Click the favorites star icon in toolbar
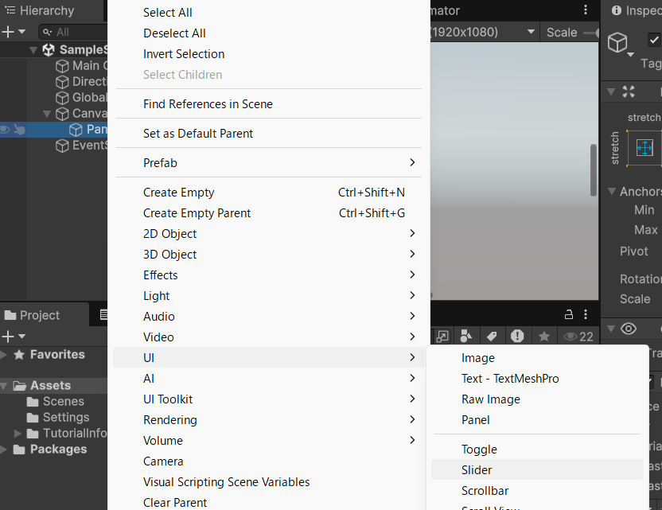The height and width of the screenshot is (510, 662). click(543, 337)
